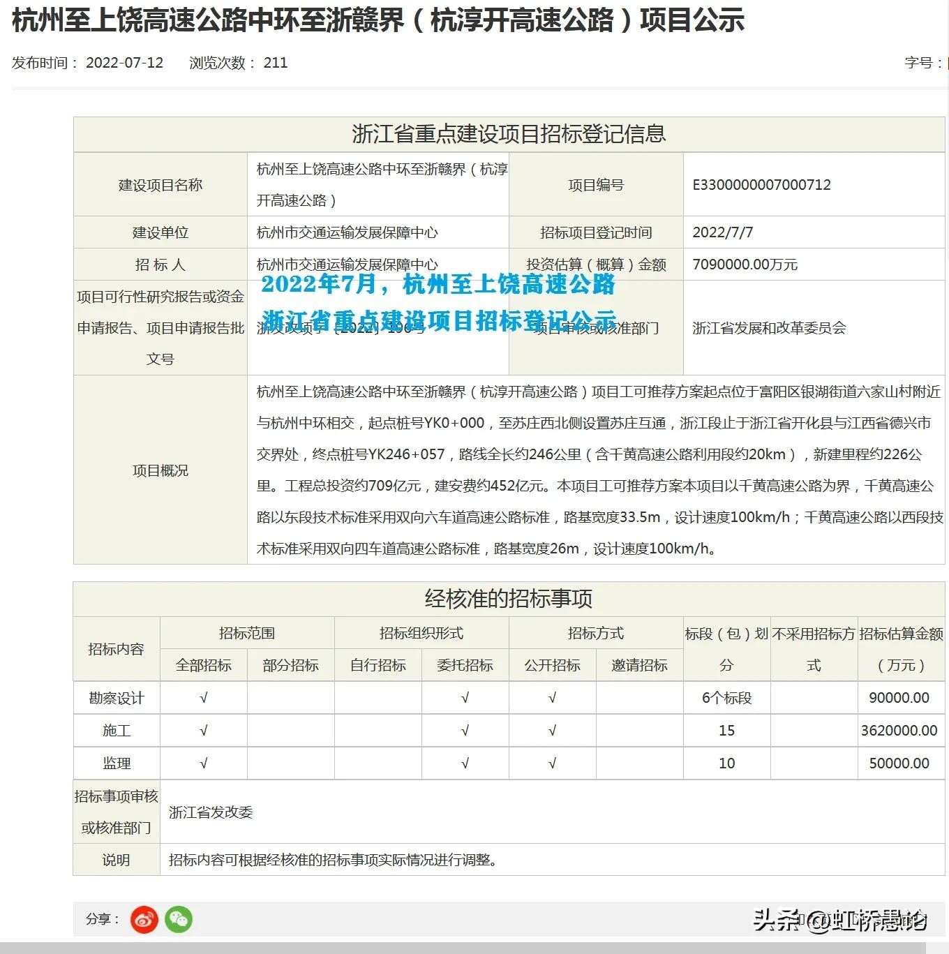
Task: Select estimated amount 3620000.00
Action: coord(899,731)
